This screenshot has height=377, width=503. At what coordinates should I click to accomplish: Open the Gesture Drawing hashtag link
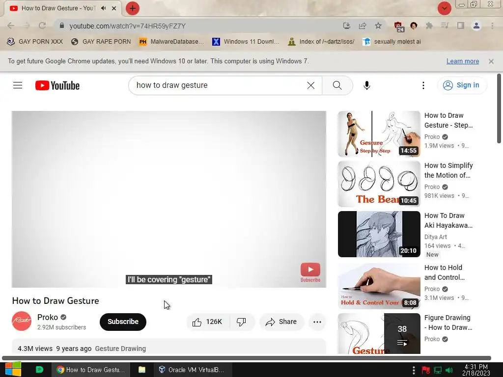120,349
